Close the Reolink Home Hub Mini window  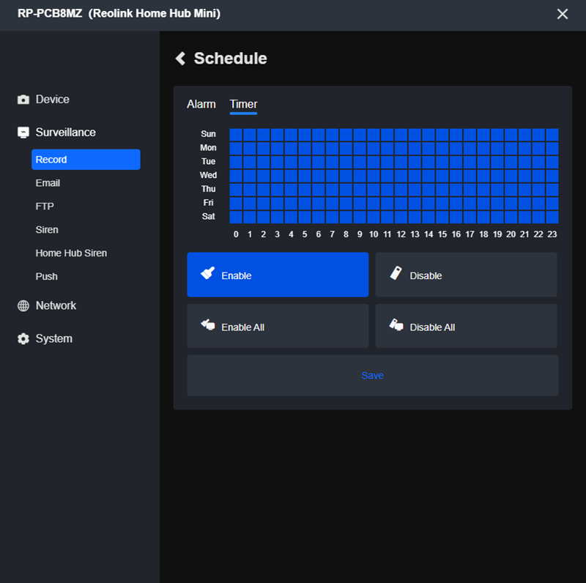tap(562, 14)
